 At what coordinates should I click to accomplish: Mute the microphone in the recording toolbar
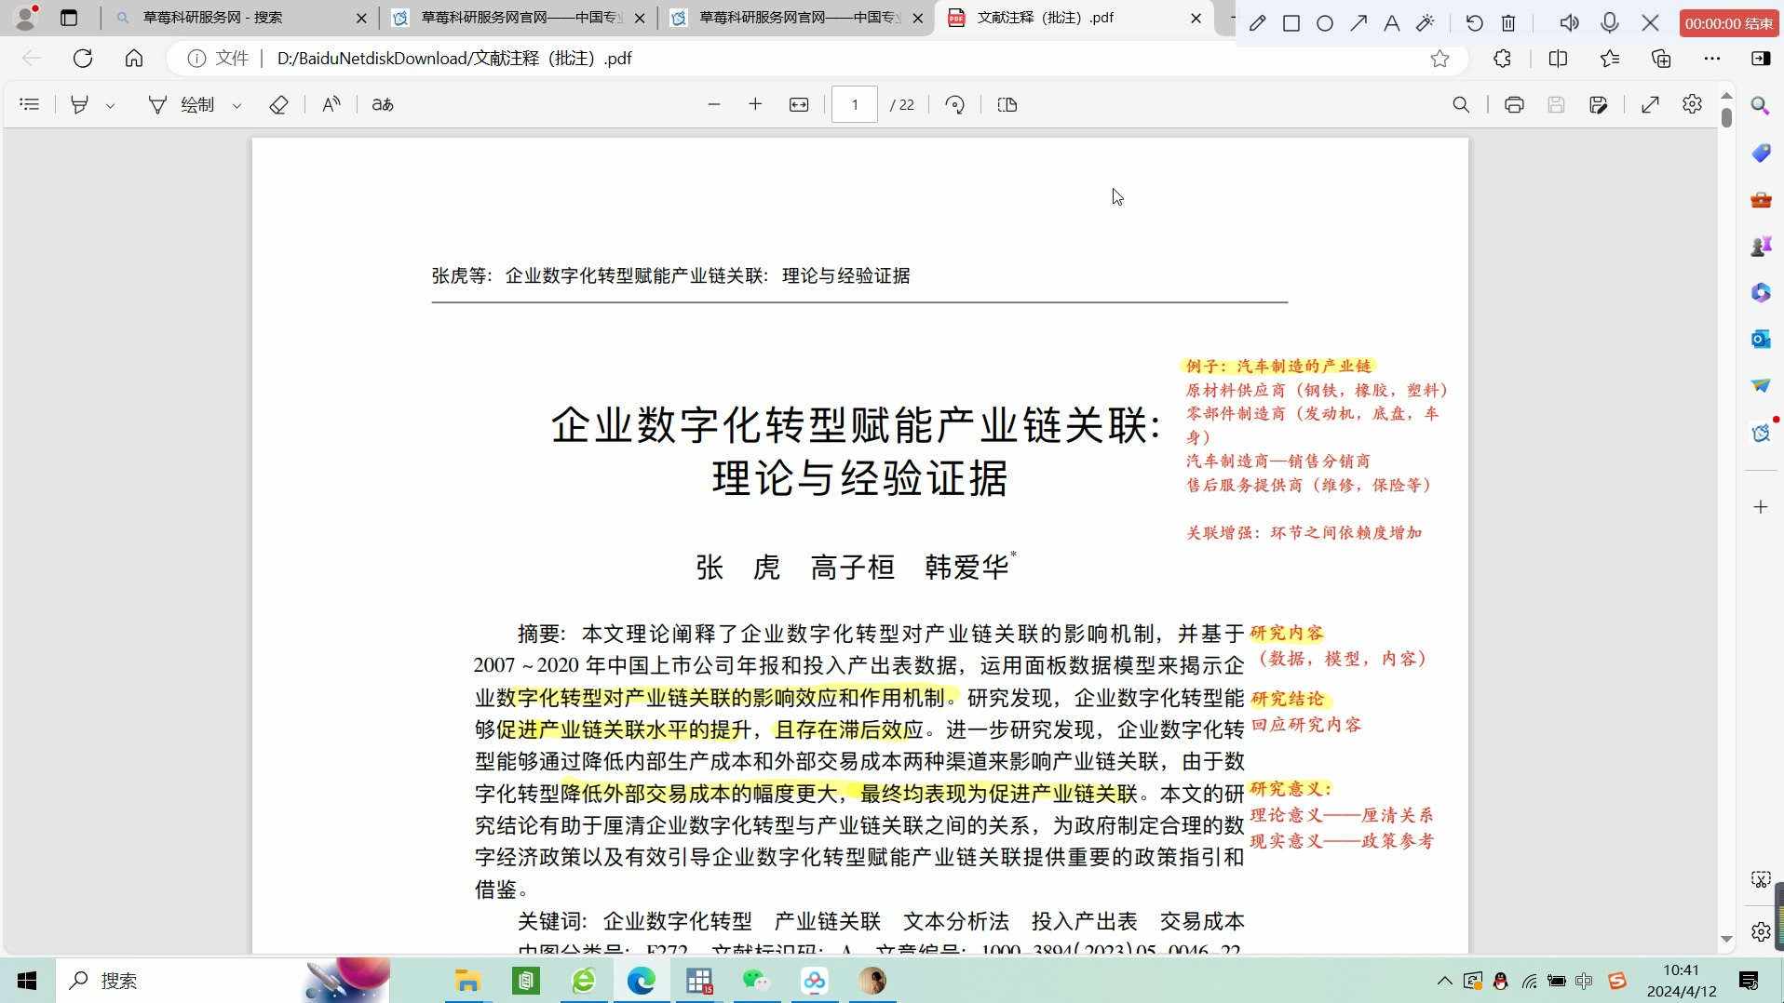point(1610,22)
